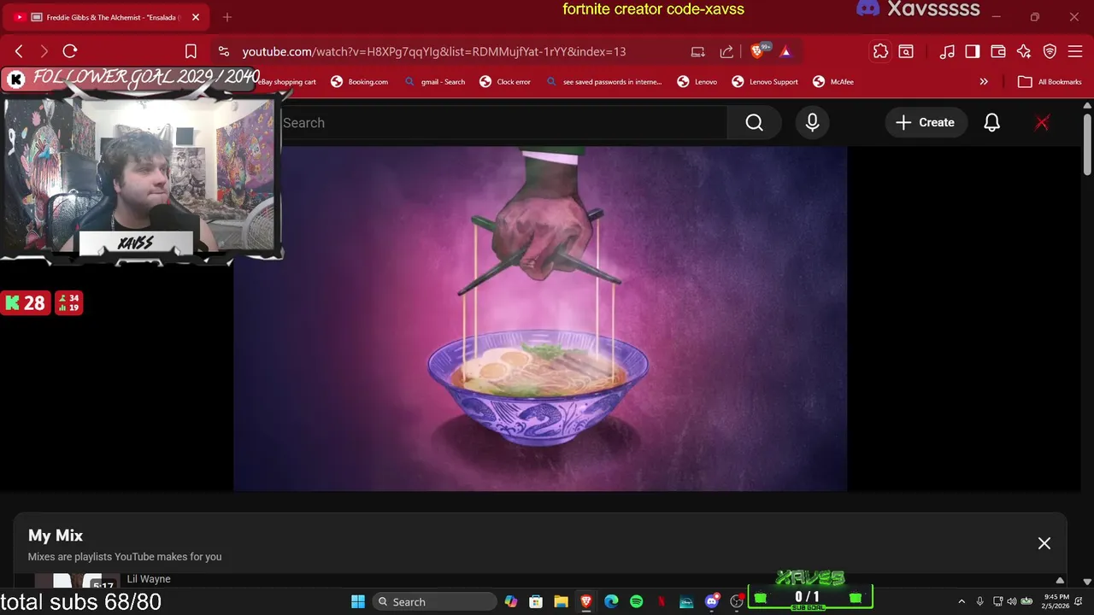Open Microsoft Edge from the taskbar
The image size is (1094, 615).
pyautogui.click(x=611, y=601)
